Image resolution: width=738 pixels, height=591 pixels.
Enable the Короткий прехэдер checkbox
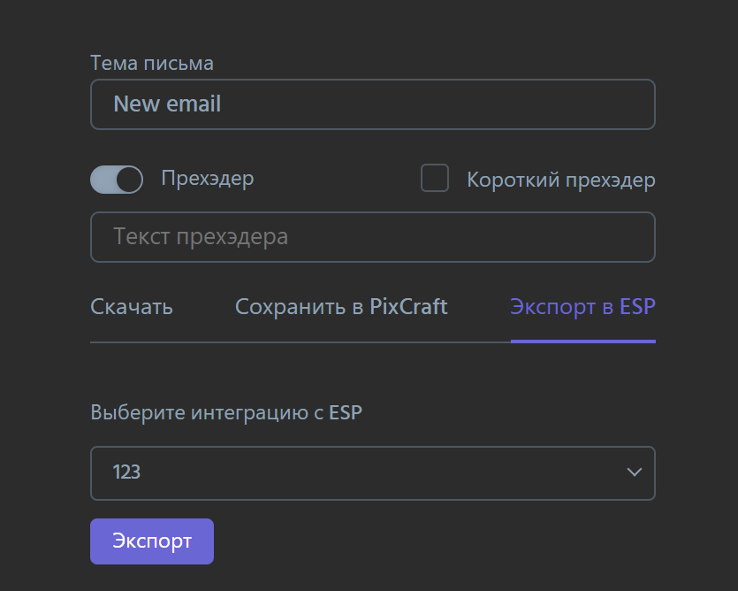[435, 179]
